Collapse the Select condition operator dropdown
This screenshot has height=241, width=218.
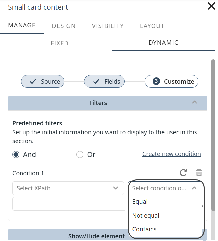194,188
